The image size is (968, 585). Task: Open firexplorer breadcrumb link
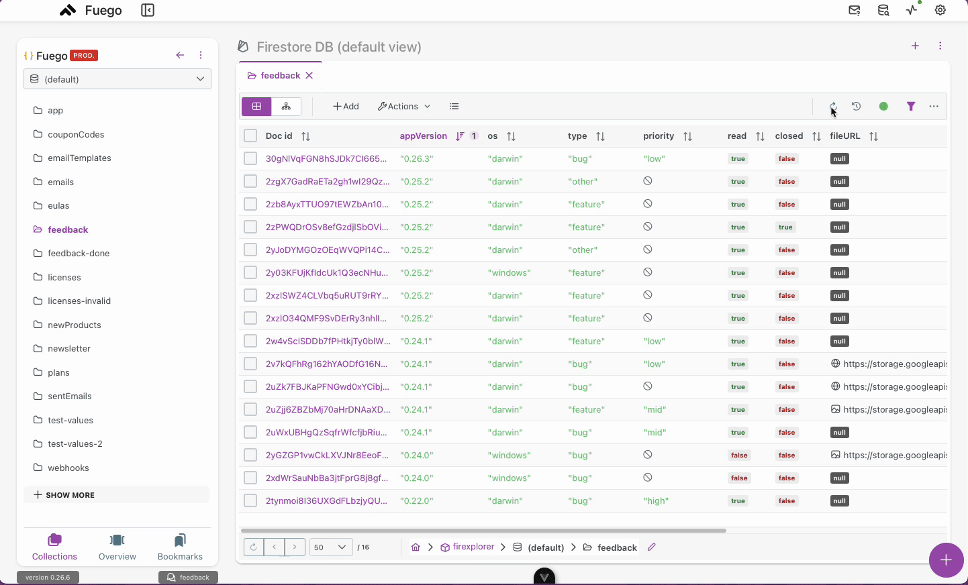[x=468, y=547]
